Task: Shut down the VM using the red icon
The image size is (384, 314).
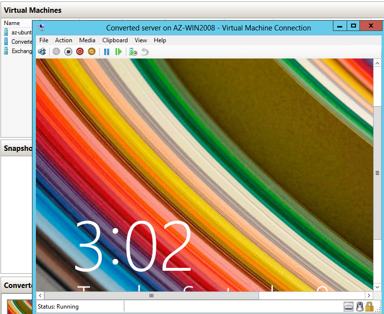Action: [80, 52]
